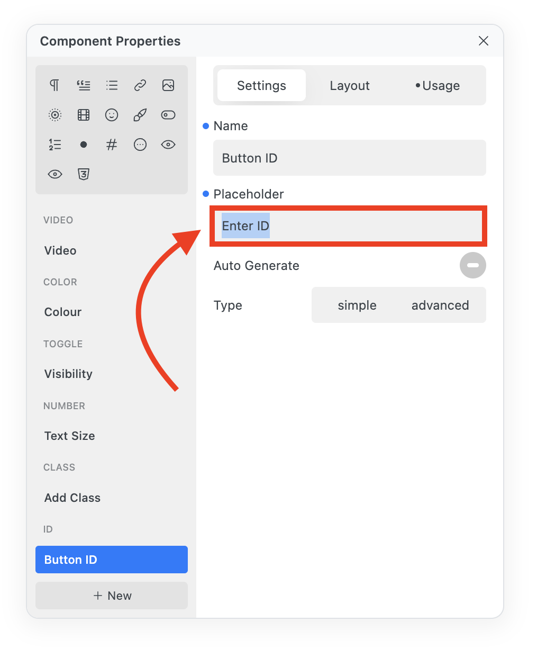
Task: Switch to the Layout tab
Action: point(350,86)
